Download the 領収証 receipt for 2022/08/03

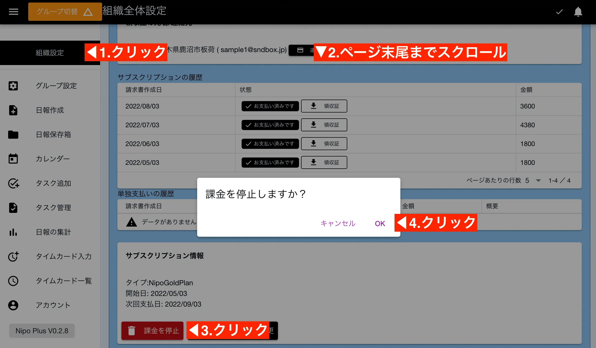(324, 106)
